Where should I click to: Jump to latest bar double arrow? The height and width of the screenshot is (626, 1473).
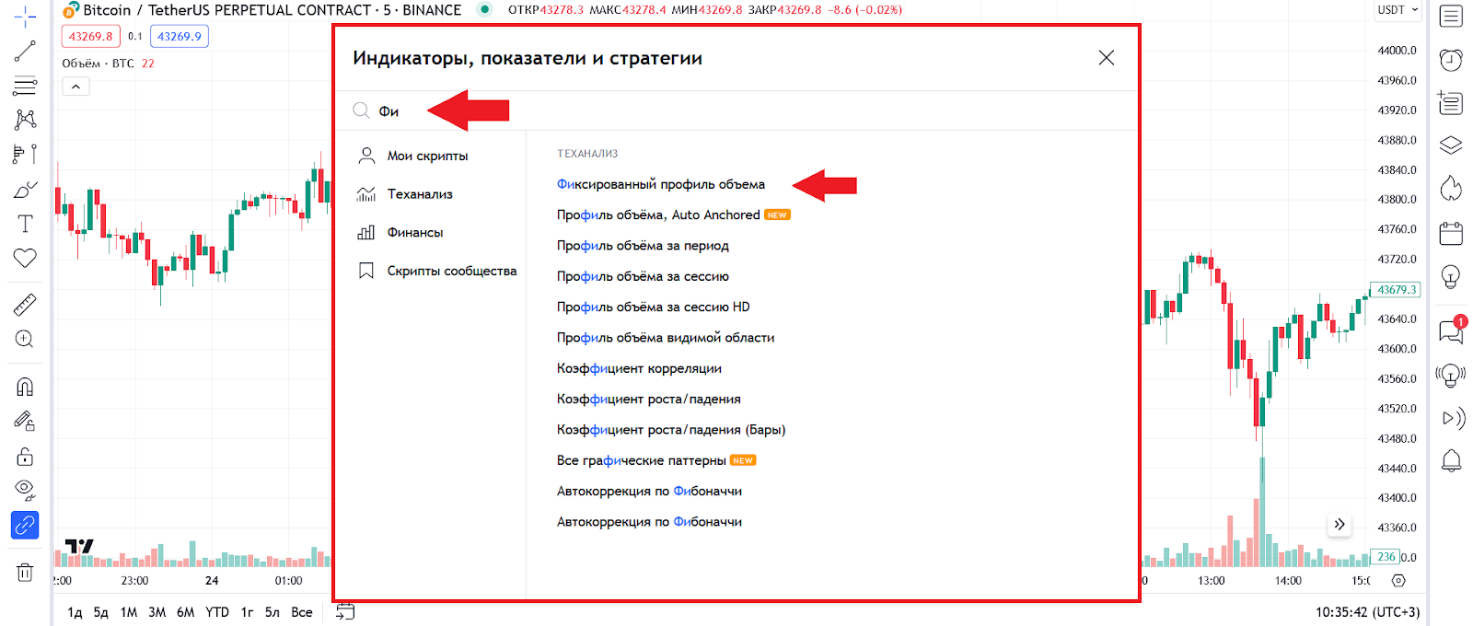click(x=1340, y=524)
